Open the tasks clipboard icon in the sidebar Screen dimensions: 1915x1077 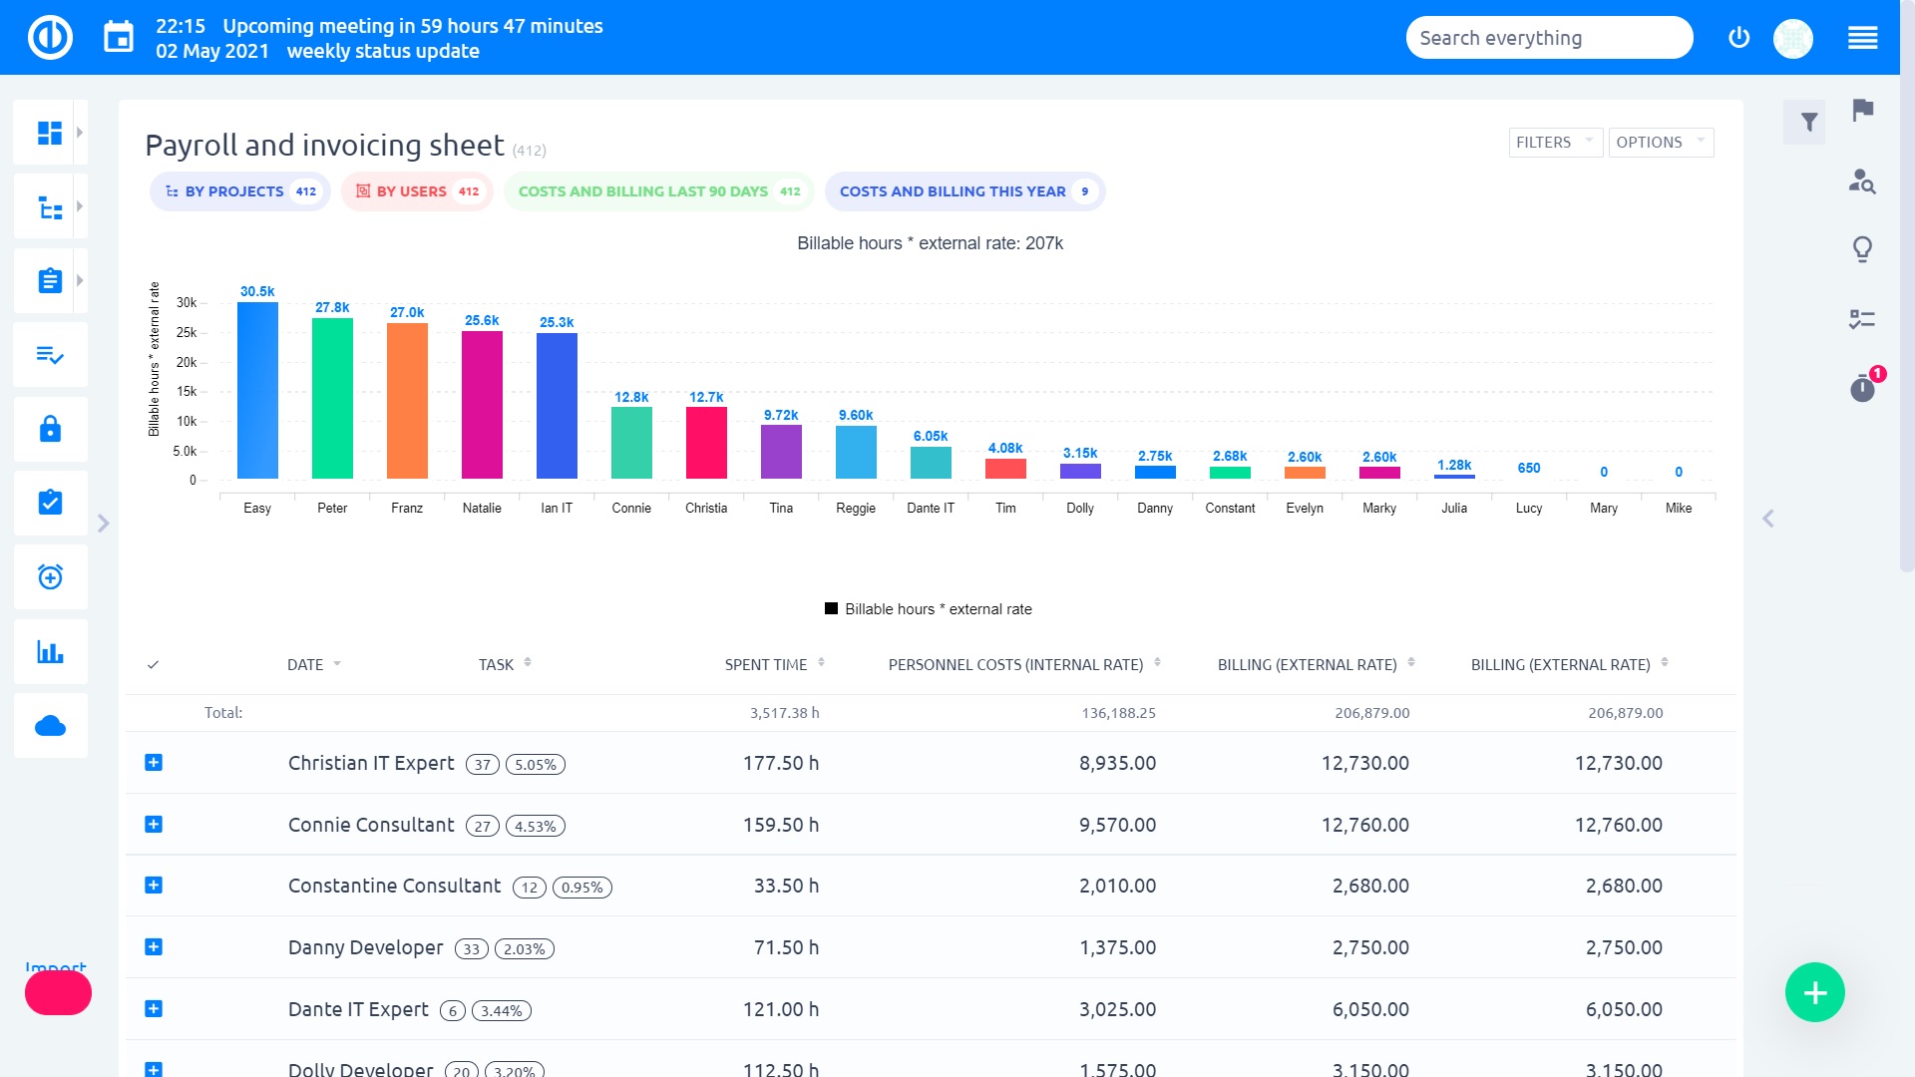coord(49,280)
